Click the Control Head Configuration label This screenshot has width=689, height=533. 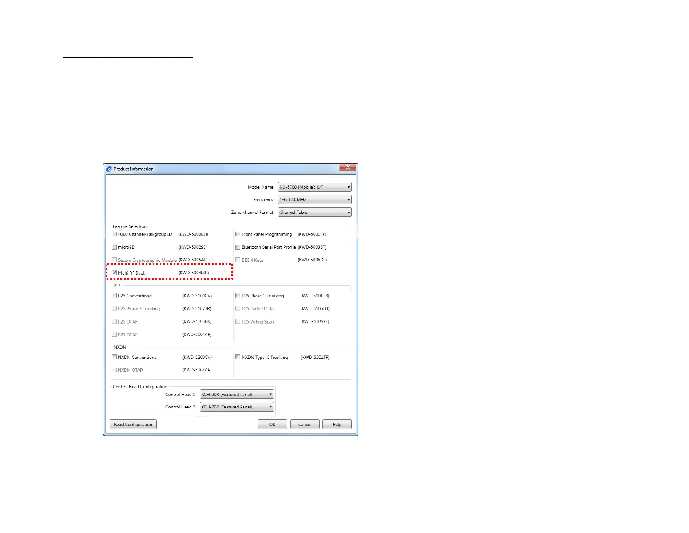point(140,387)
